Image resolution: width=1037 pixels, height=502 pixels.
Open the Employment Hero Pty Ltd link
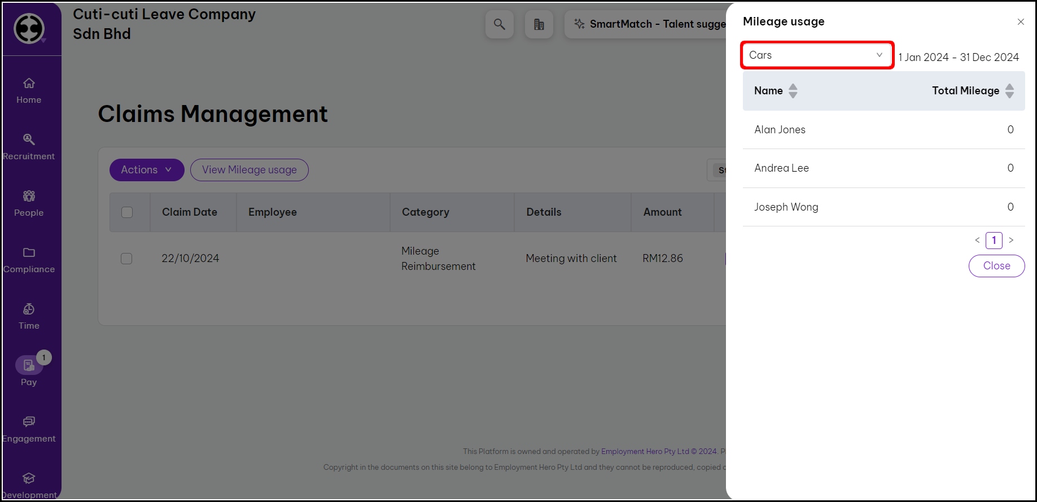pyautogui.click(x=645, y=452)
